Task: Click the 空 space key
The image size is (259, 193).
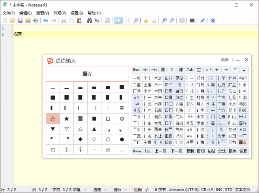Action: point(199,70)
